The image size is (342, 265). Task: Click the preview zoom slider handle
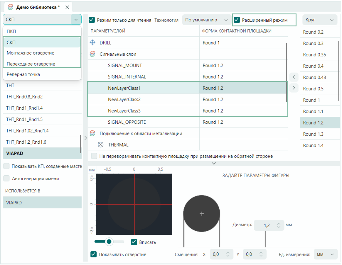click(x=109, y=242)
